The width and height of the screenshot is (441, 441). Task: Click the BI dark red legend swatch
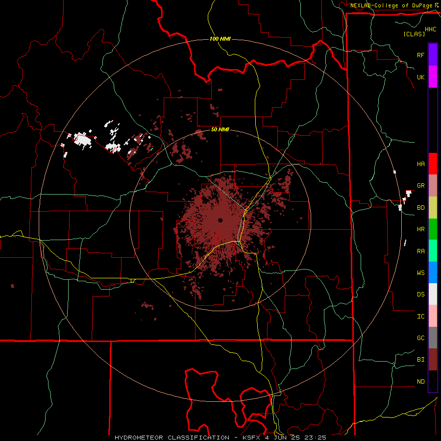(433, 360)
